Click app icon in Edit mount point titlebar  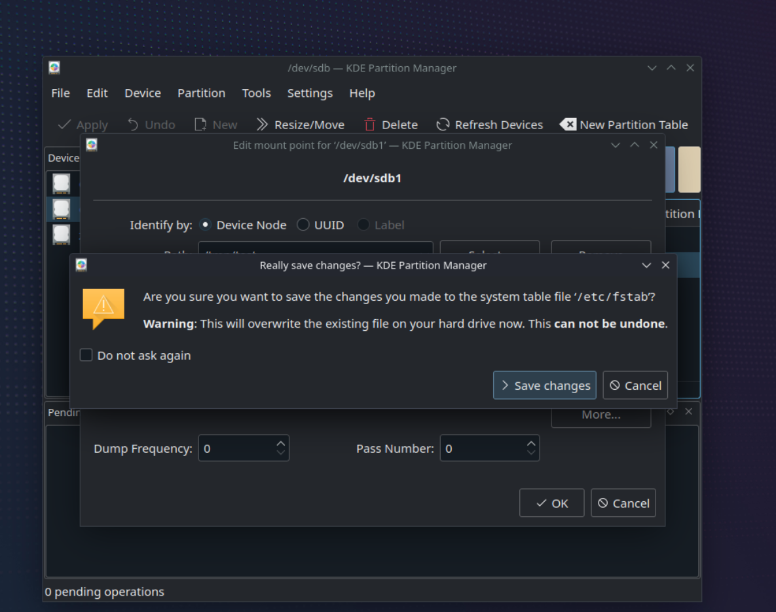click(x=92, y=145)
